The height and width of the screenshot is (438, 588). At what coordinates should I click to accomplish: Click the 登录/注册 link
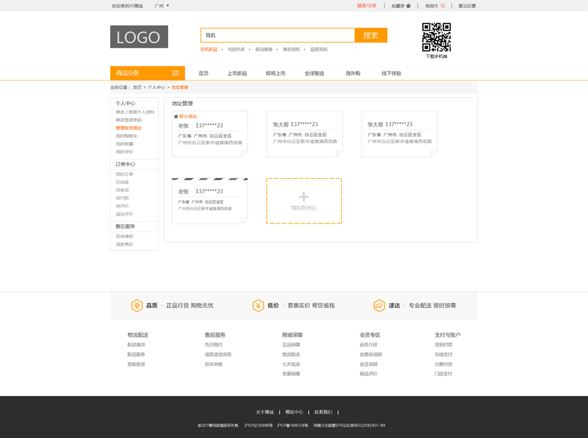pos(367,6)
